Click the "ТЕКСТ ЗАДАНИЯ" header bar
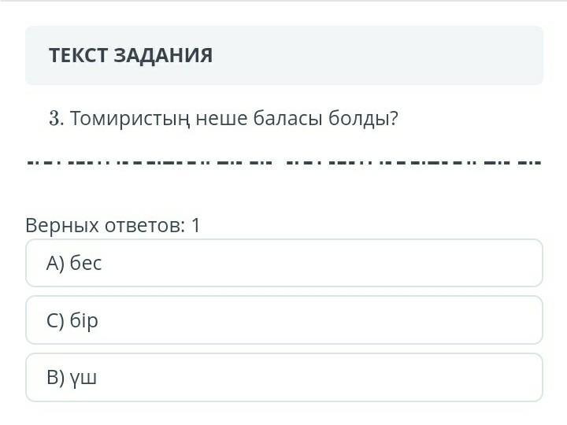 coord(283,55)
